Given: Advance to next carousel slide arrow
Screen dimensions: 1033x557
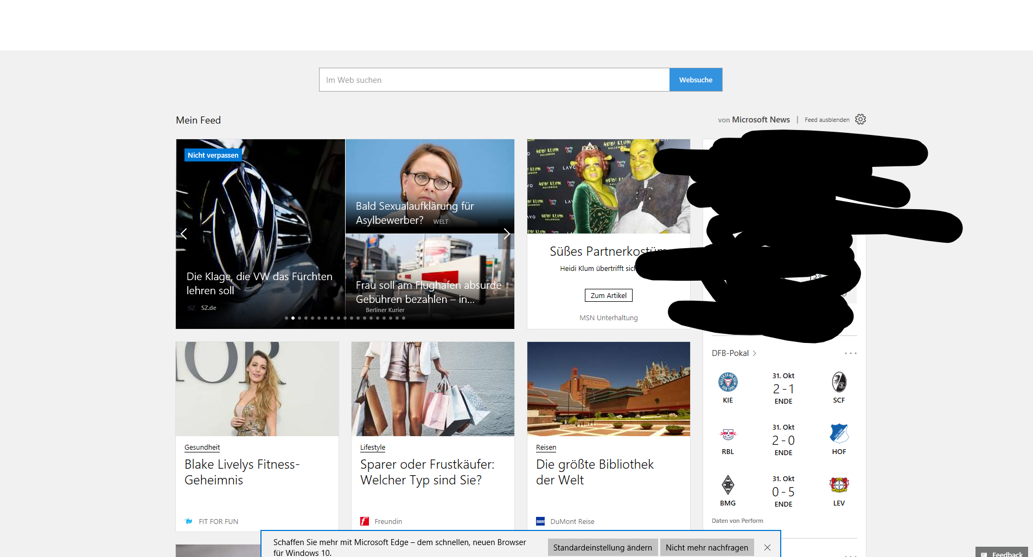Looking at the screenshot, I should pyautogui.click(x=506, y=234).
